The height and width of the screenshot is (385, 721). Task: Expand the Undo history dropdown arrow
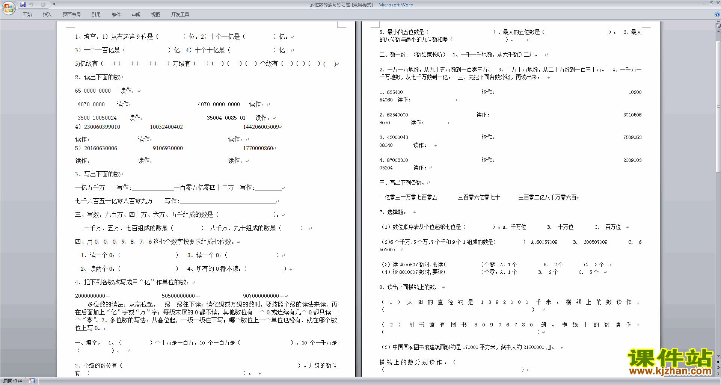tap(36, 5)
